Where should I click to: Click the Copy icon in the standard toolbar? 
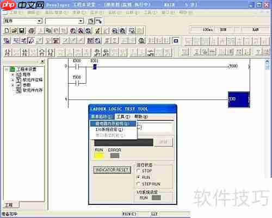click(48, 30)
